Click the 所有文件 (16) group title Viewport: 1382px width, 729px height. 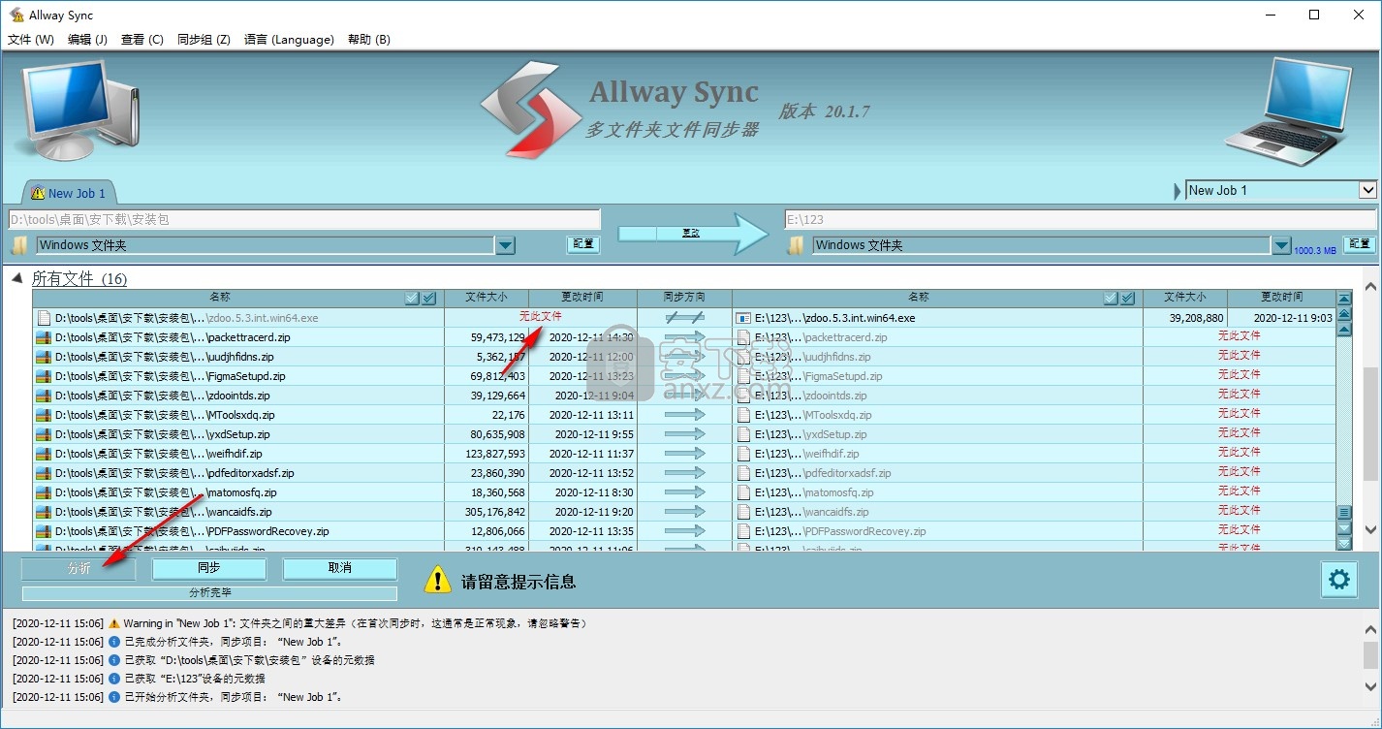(79, 279)
